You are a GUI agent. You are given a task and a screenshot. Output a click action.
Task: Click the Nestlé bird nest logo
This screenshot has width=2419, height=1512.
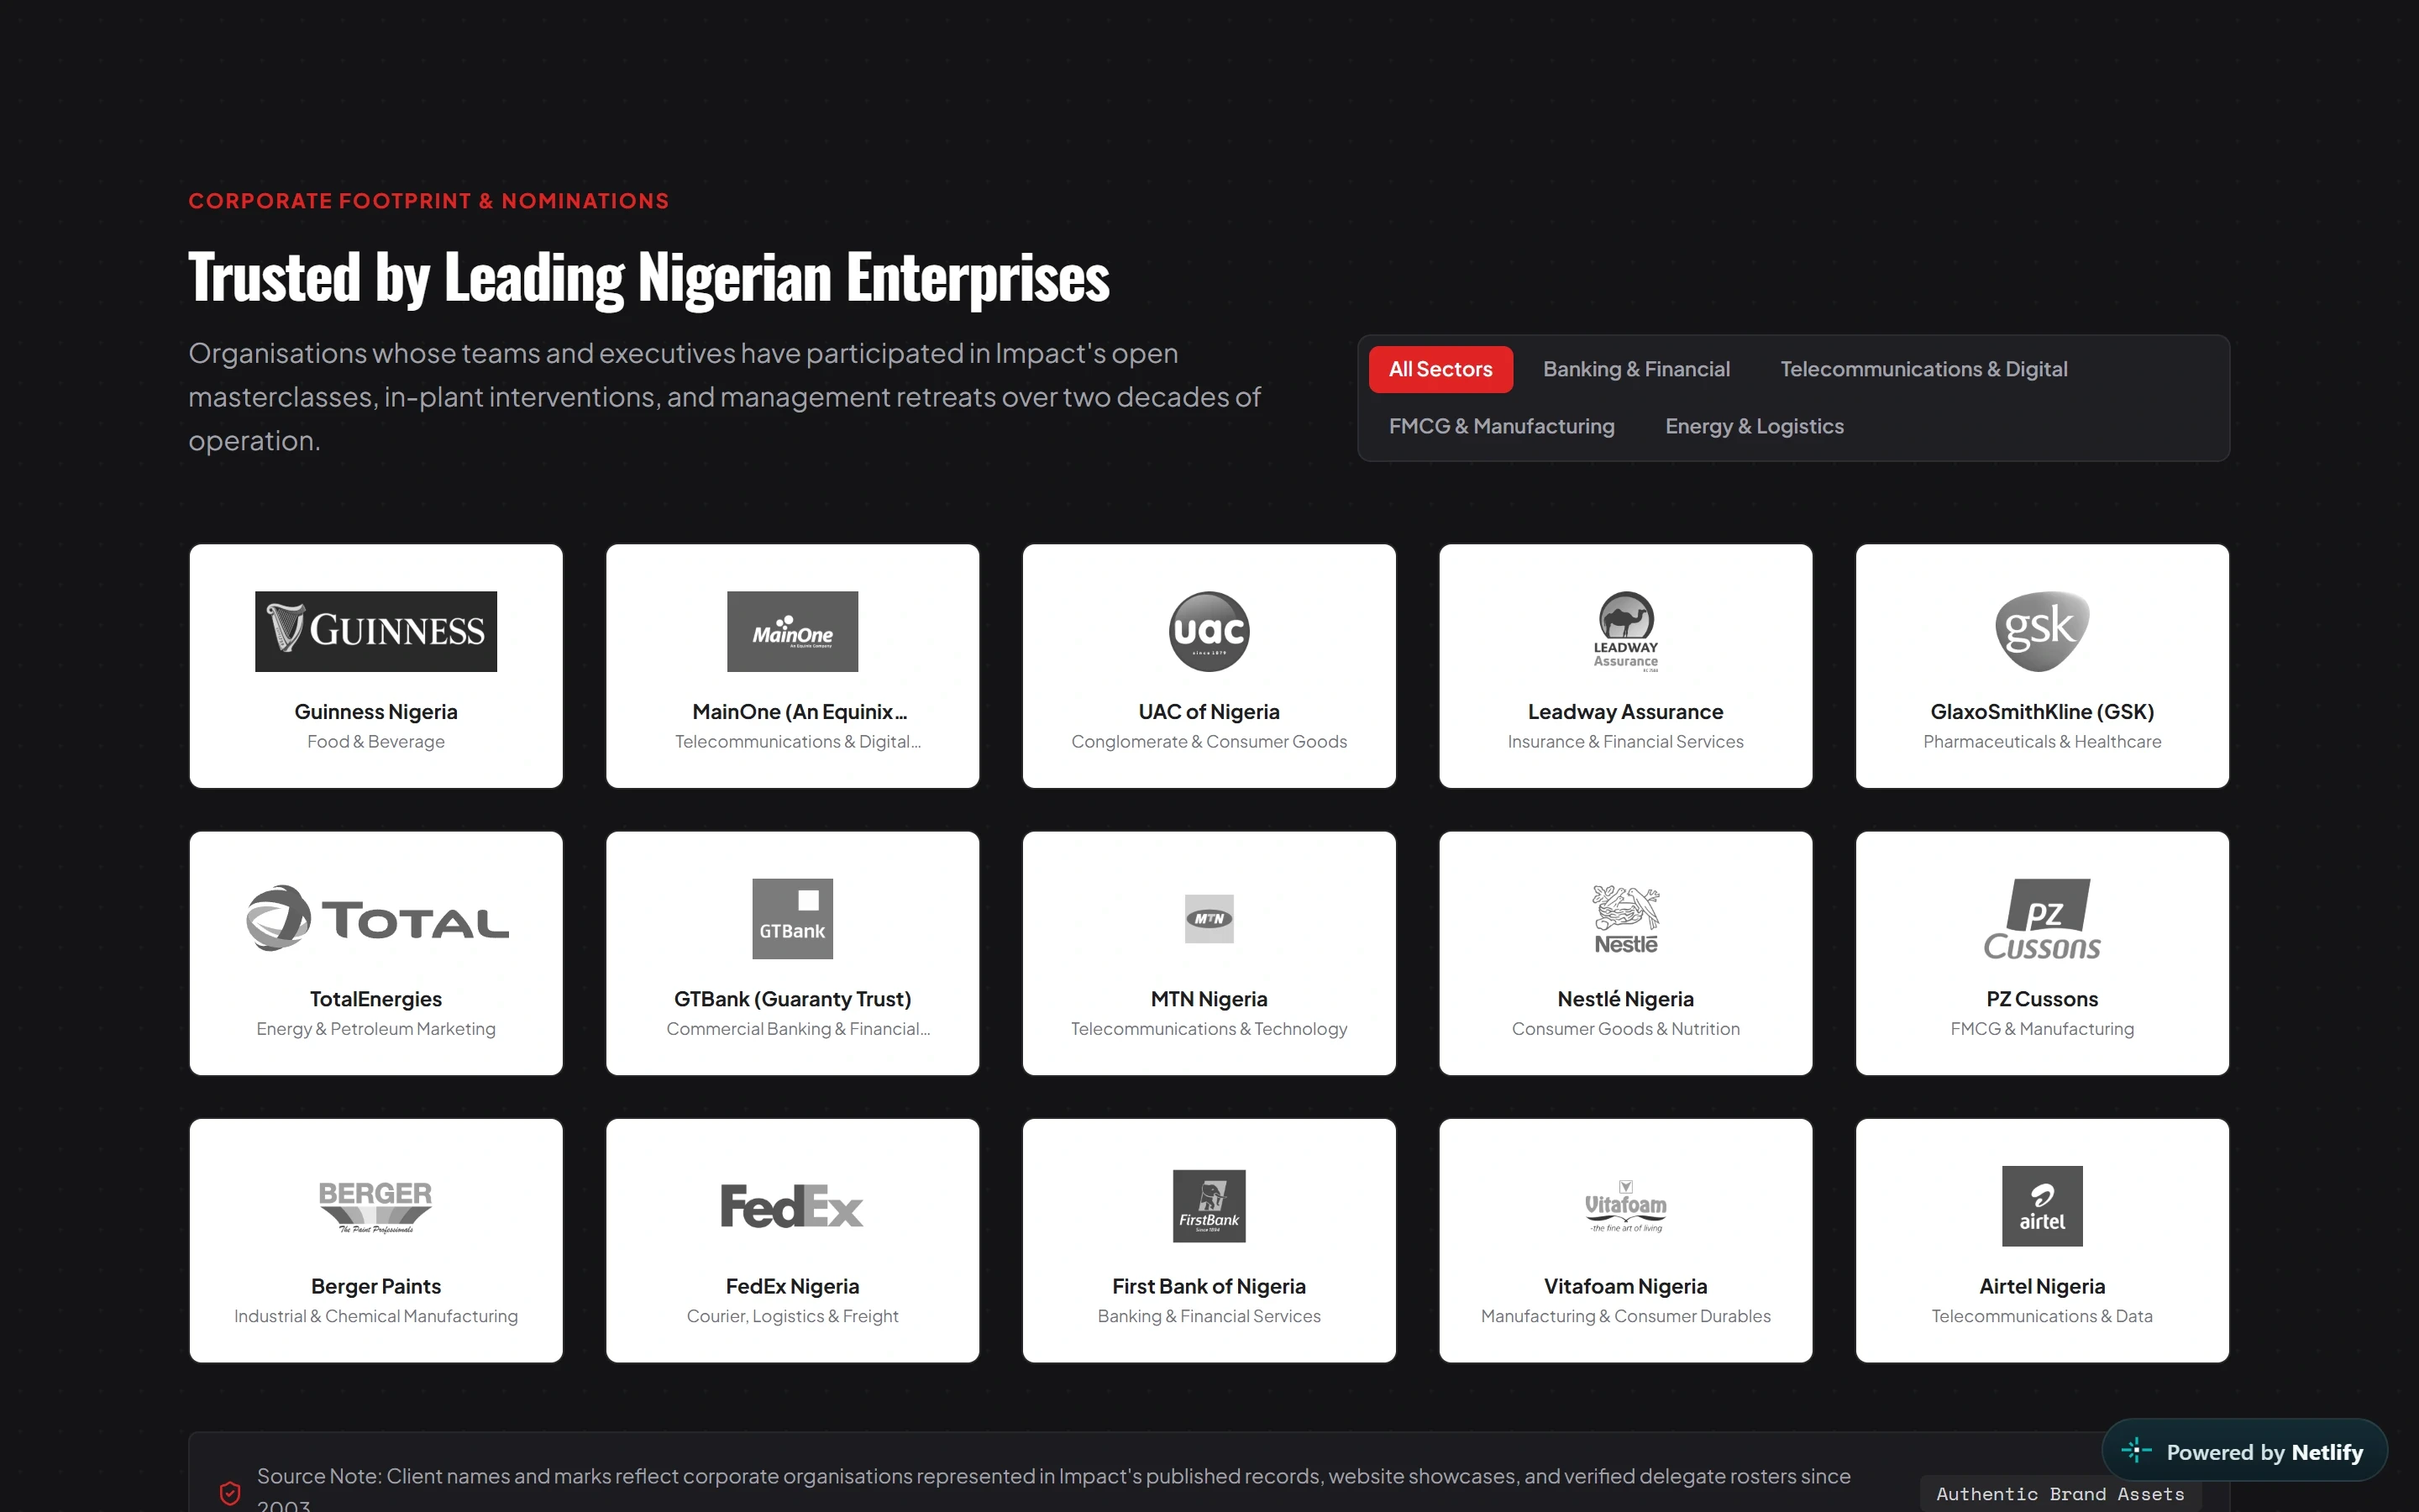click(x=1625, y=918)
